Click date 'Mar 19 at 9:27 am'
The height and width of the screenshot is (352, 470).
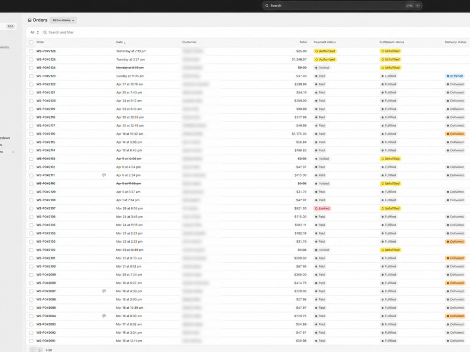(x=129, y=283)
